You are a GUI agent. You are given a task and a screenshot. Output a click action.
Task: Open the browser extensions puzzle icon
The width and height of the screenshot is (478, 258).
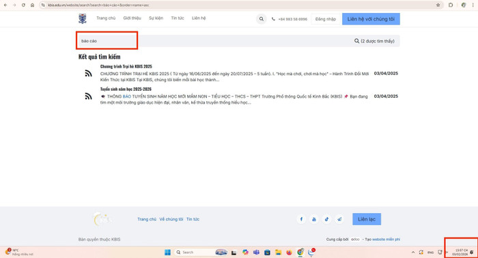pos(451,5)
